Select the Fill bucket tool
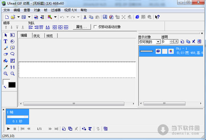206x140 pixels. click(5, 61)
